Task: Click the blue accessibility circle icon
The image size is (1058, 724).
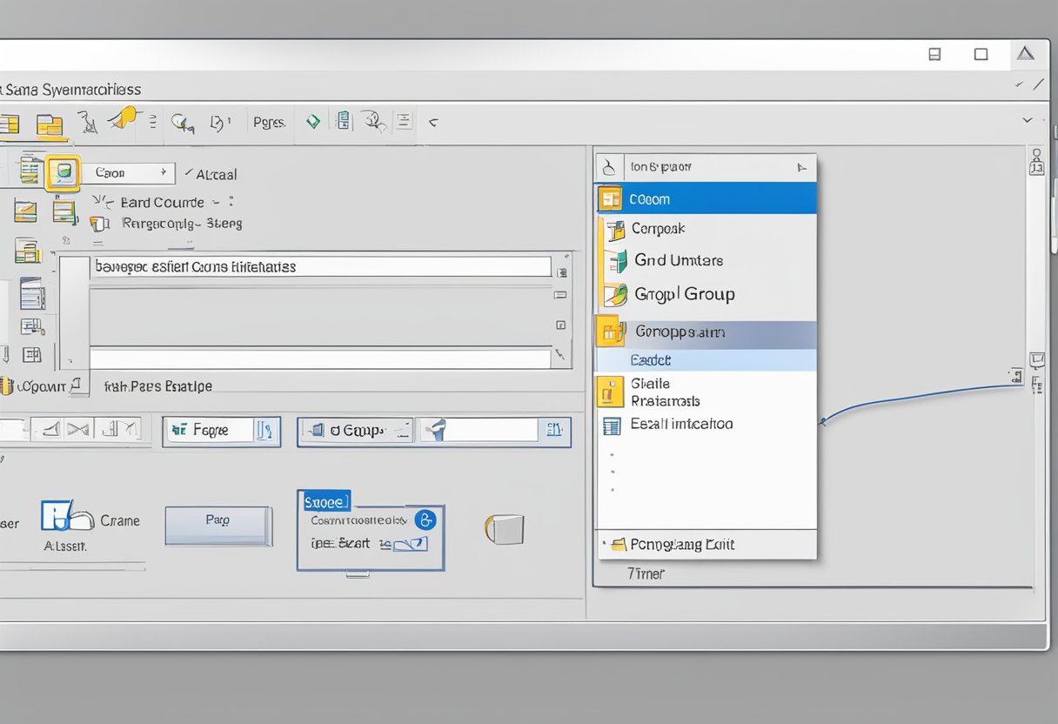Action: coord(425,520)
